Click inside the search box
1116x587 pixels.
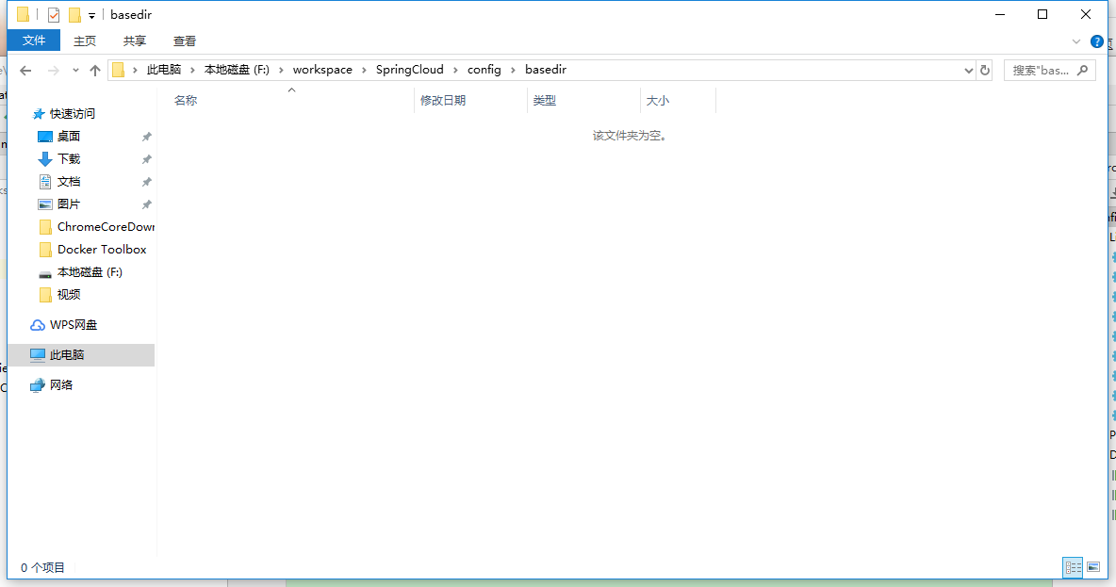tap(1042, 70)
